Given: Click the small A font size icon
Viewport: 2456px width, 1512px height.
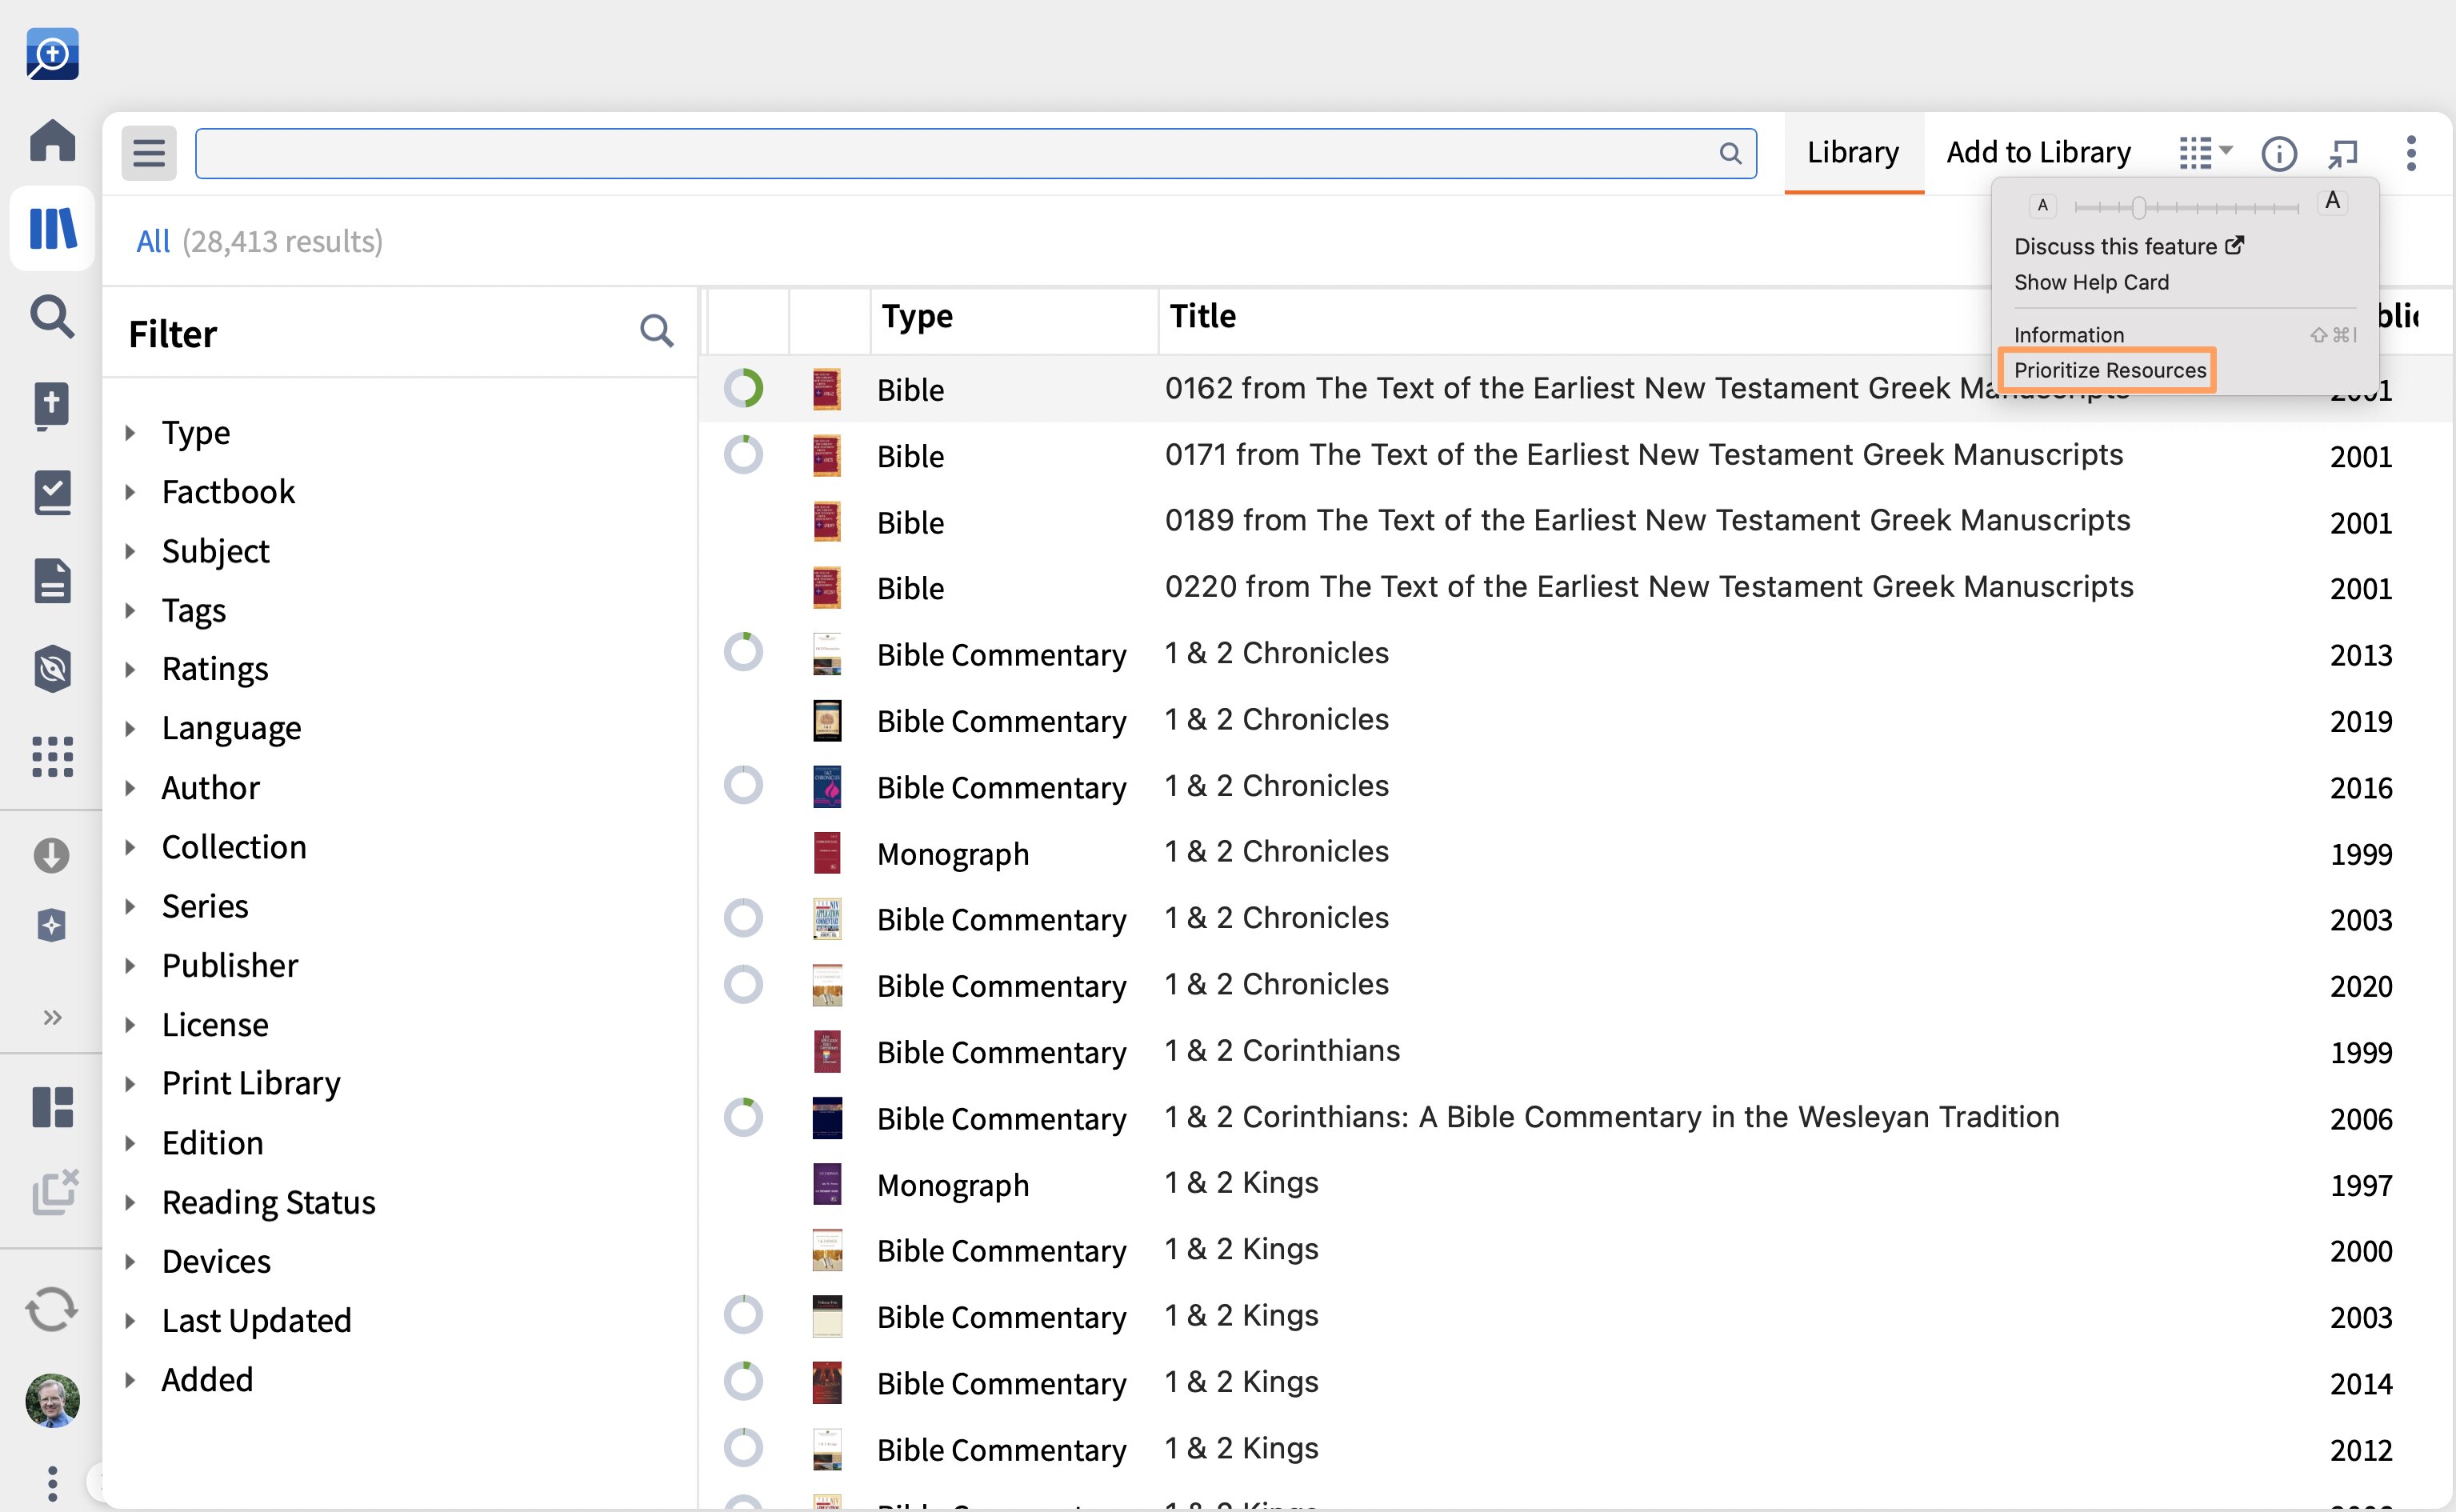Looking at the screenshot, I should point(2042,205).
